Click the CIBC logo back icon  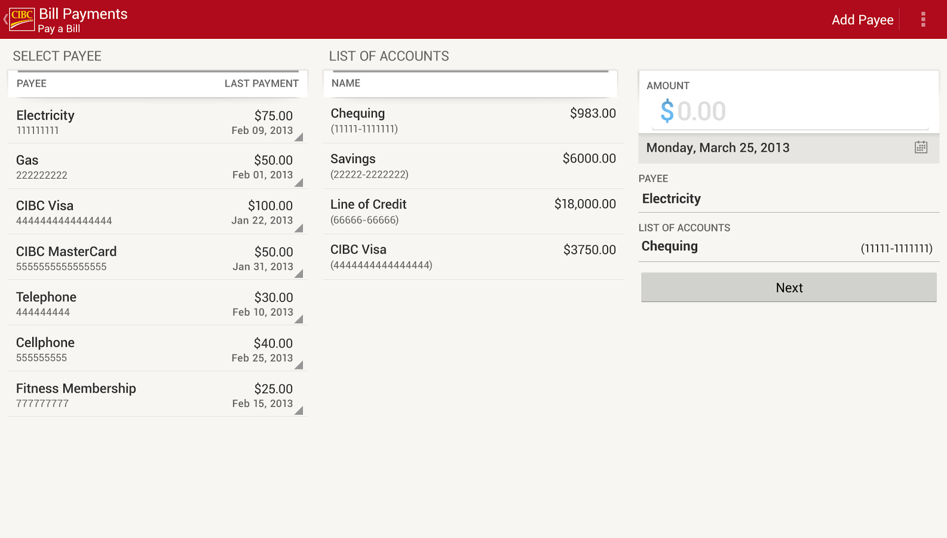(x=20, y=19)
